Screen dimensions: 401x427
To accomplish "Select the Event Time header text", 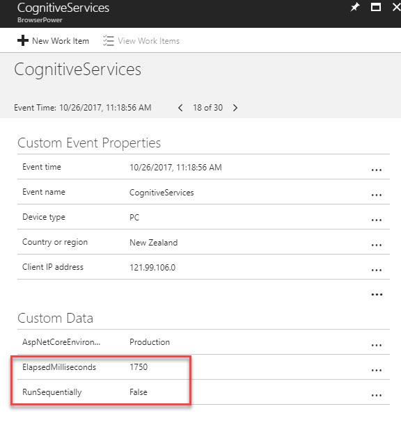I will coord(83,108).
